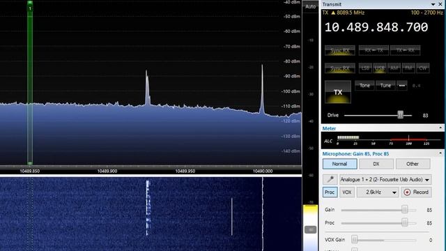Click the Drive slider handle
Screen dimensions: 446x251
400,115
